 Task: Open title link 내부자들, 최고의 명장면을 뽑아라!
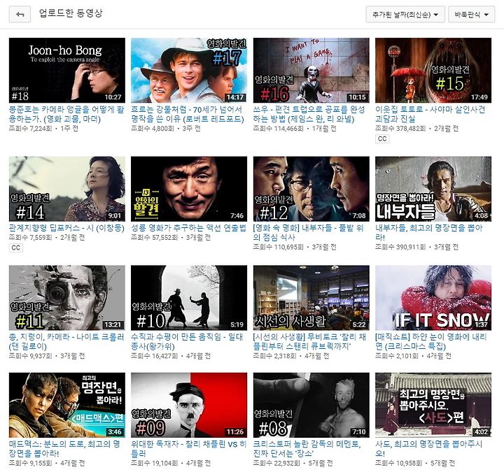click(429, 233)
